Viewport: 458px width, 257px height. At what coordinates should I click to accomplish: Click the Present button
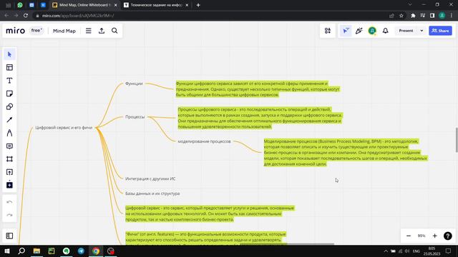[x=406, y=31]
